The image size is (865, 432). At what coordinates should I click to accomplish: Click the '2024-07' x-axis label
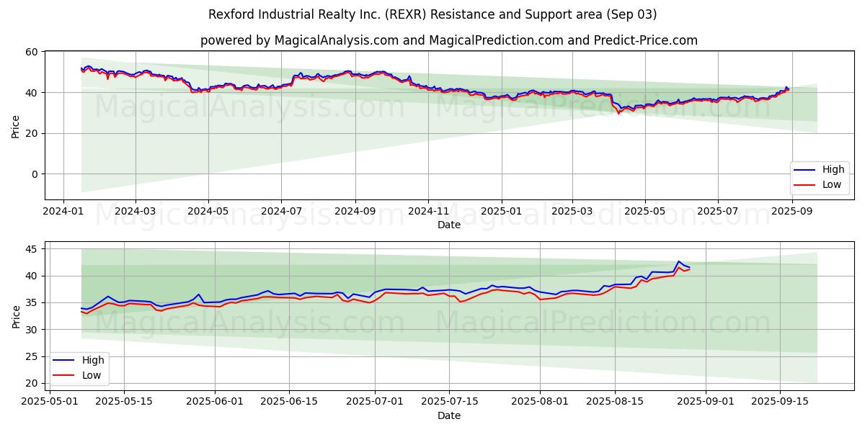click(281, 212)
